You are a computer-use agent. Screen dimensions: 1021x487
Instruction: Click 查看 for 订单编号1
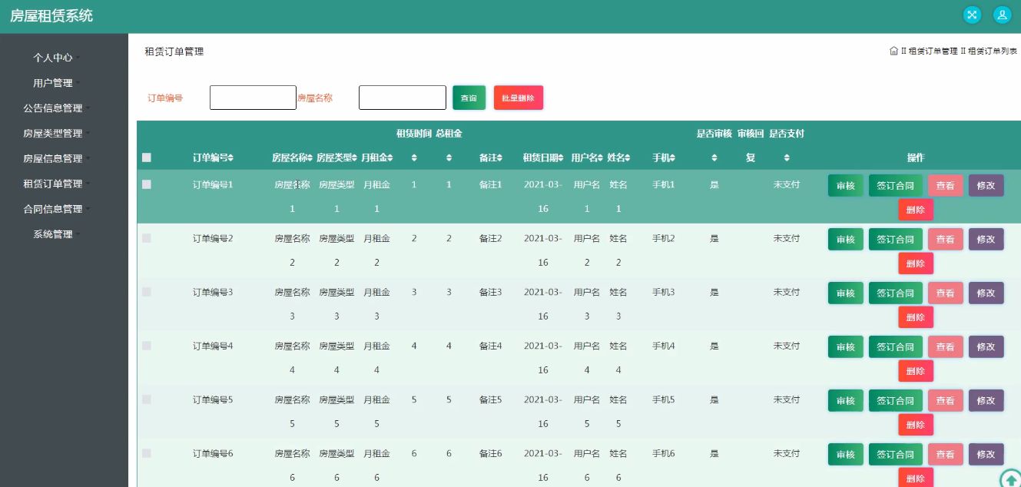pos(946,185)
